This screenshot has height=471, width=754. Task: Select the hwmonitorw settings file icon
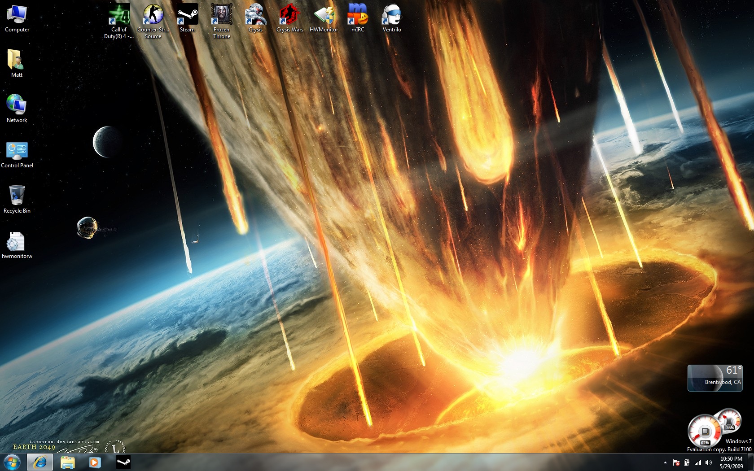point(17,245)
